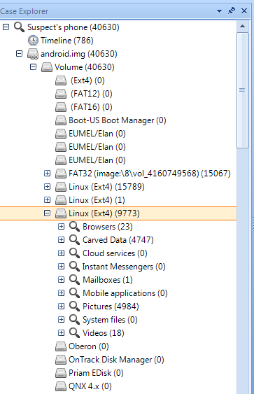Select OnTrack Disk Manager (0) label
254x394 pixels.
[116, 360]
